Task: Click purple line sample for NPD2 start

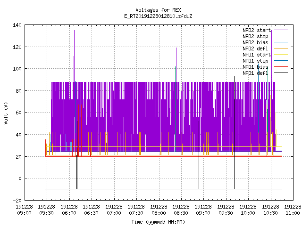Action: click(x=281, y=30)
